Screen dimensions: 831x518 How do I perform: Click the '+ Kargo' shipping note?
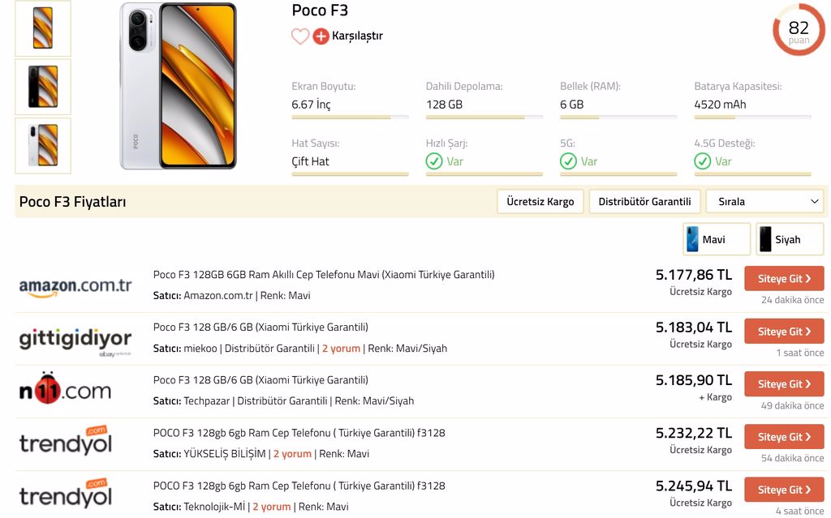[x=715, y=397]
